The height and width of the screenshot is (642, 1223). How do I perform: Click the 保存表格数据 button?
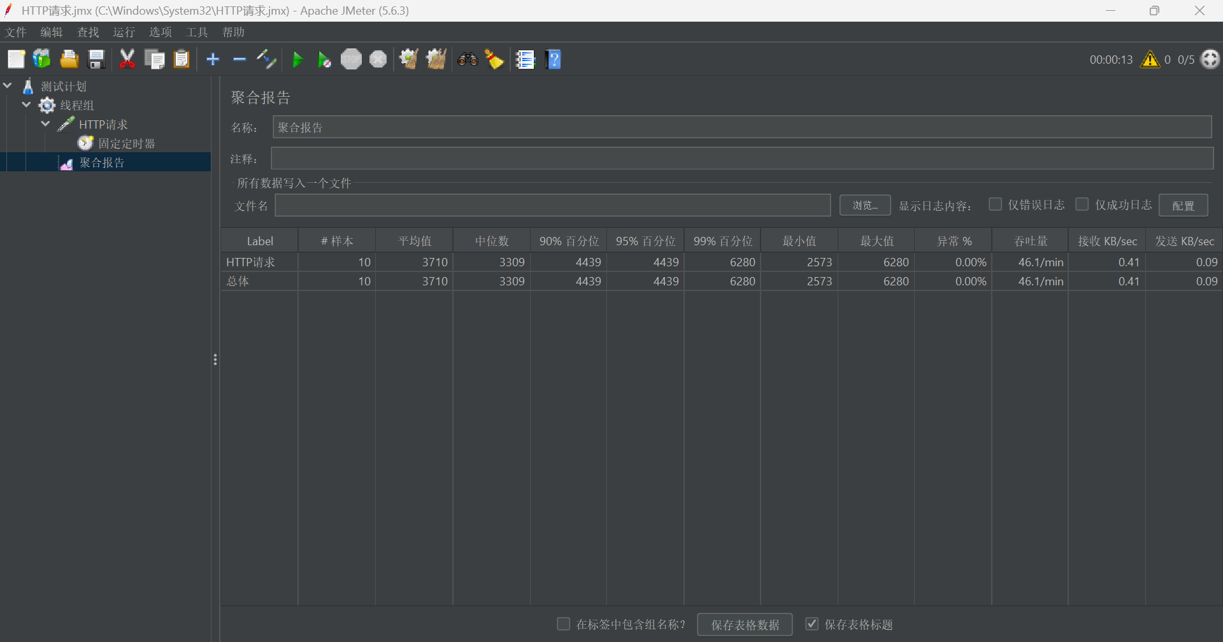[x=744, y=624]
